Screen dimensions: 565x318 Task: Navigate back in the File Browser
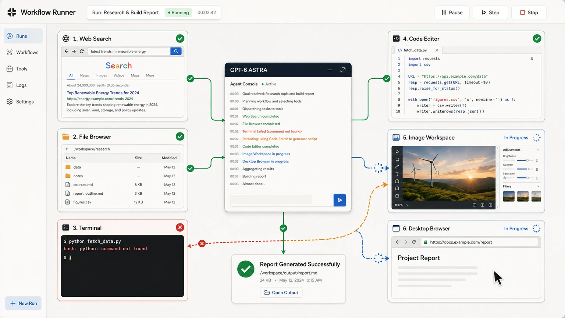pyautogui.click(x=67, y=149)
